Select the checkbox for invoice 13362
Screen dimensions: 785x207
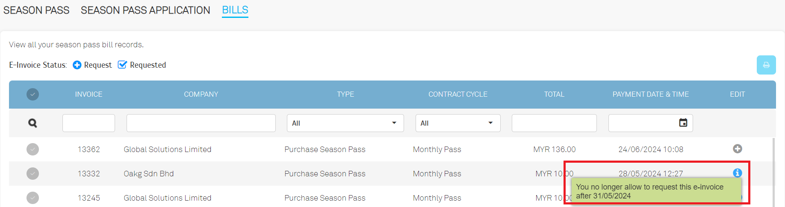click(x=32, y=149)
